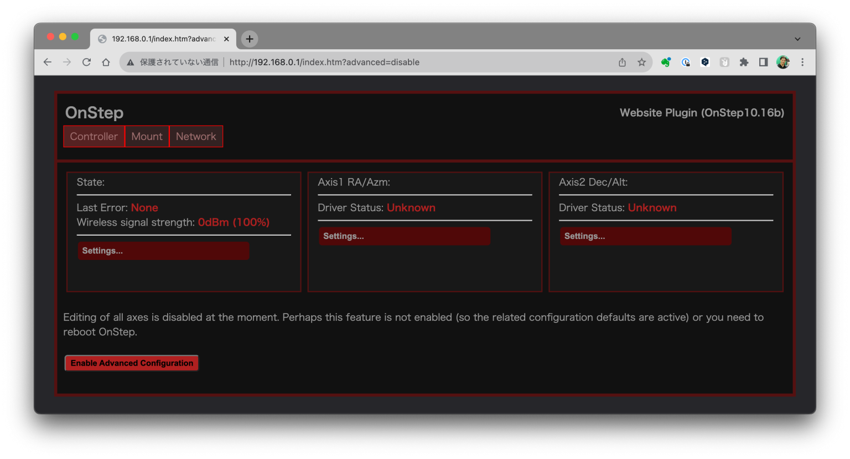Open the 1Password extension
Viewport: 850px width, 459px height.
(x=686, y=62)
